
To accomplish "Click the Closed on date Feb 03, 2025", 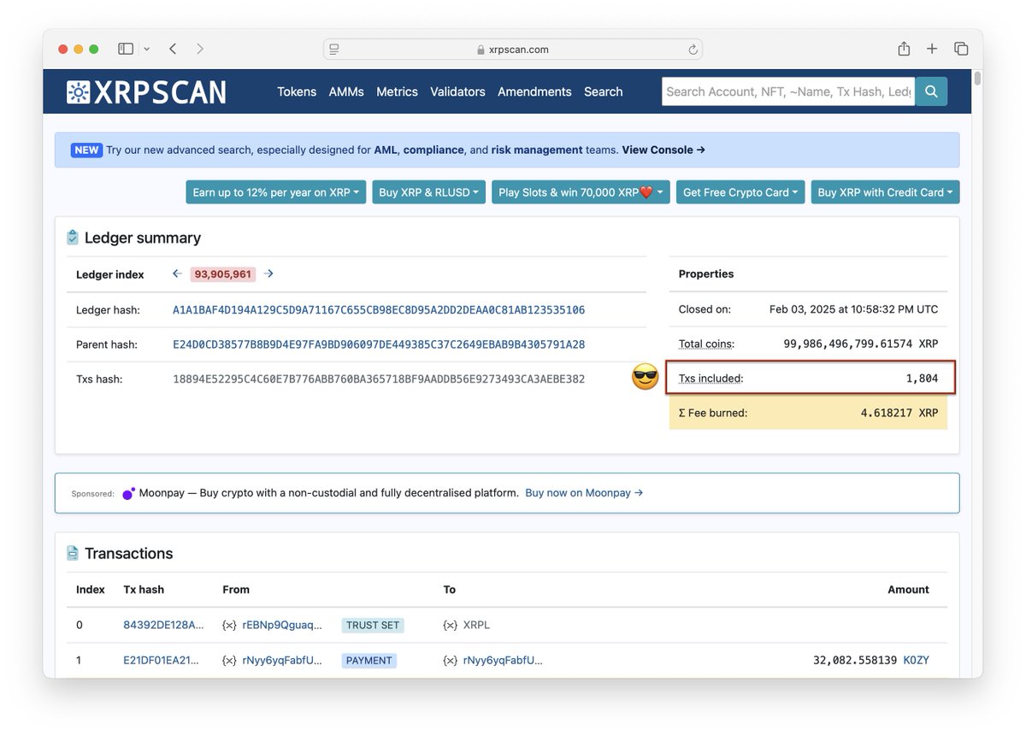I will [x=853, y=309].
